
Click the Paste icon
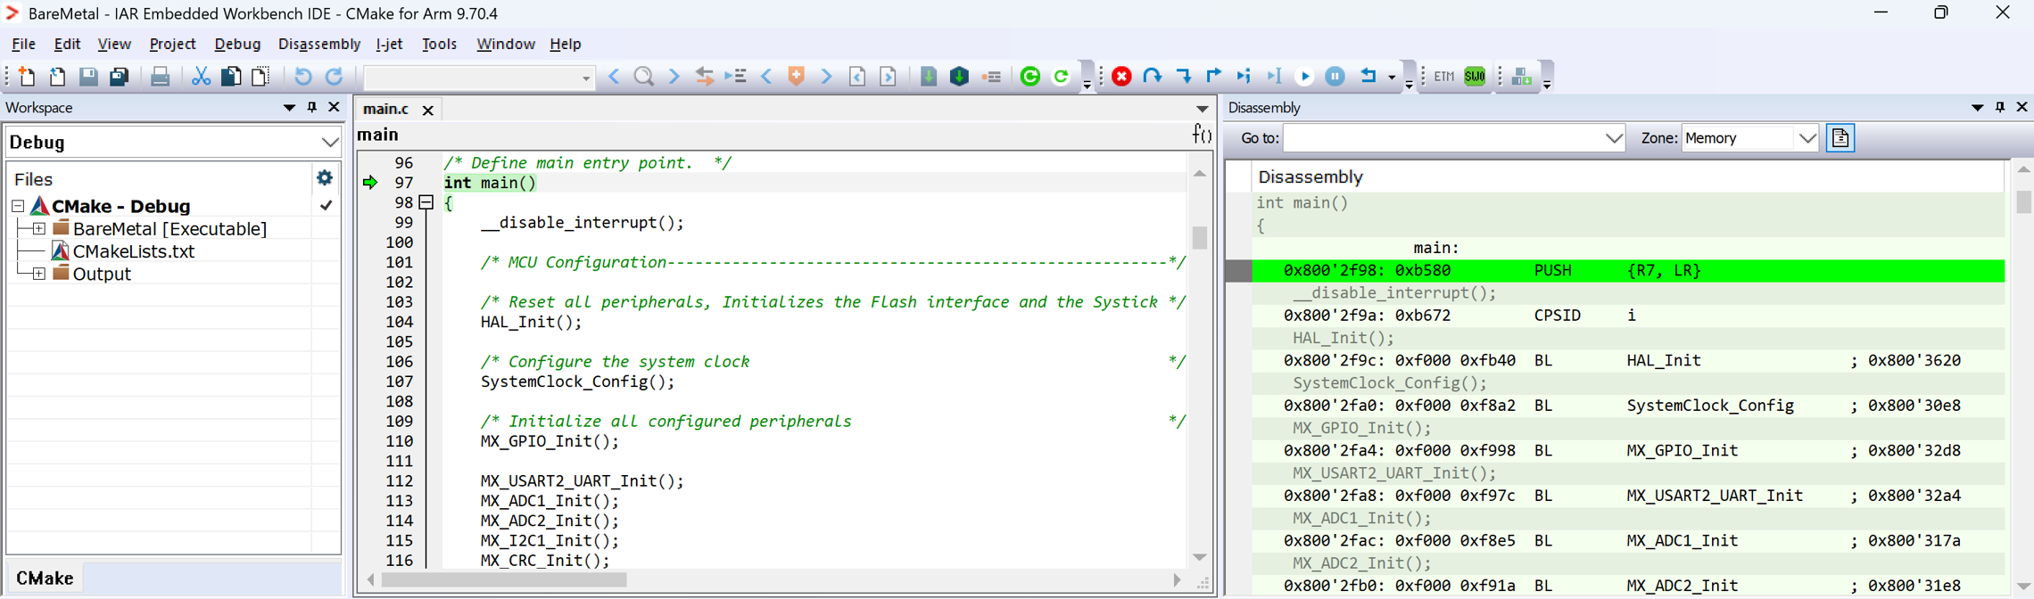tap(261, 77)
